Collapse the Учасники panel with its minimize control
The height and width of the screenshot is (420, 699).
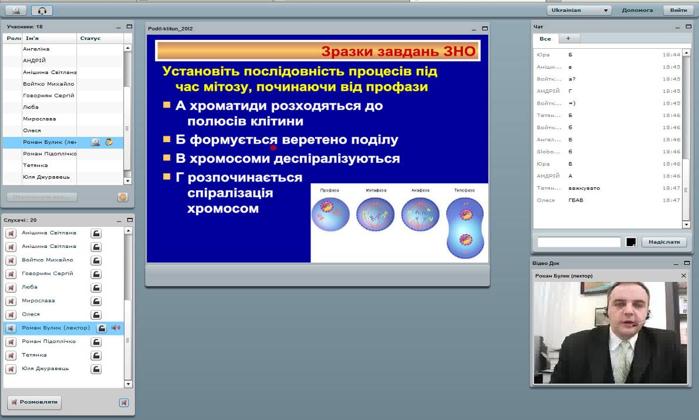(119, 27)
